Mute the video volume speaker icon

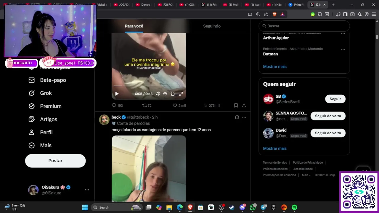click(158, 94)
